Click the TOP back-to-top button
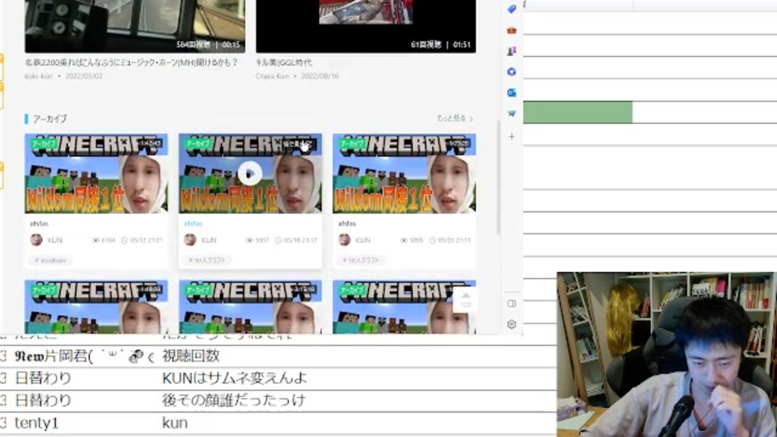 click(465, 299)
